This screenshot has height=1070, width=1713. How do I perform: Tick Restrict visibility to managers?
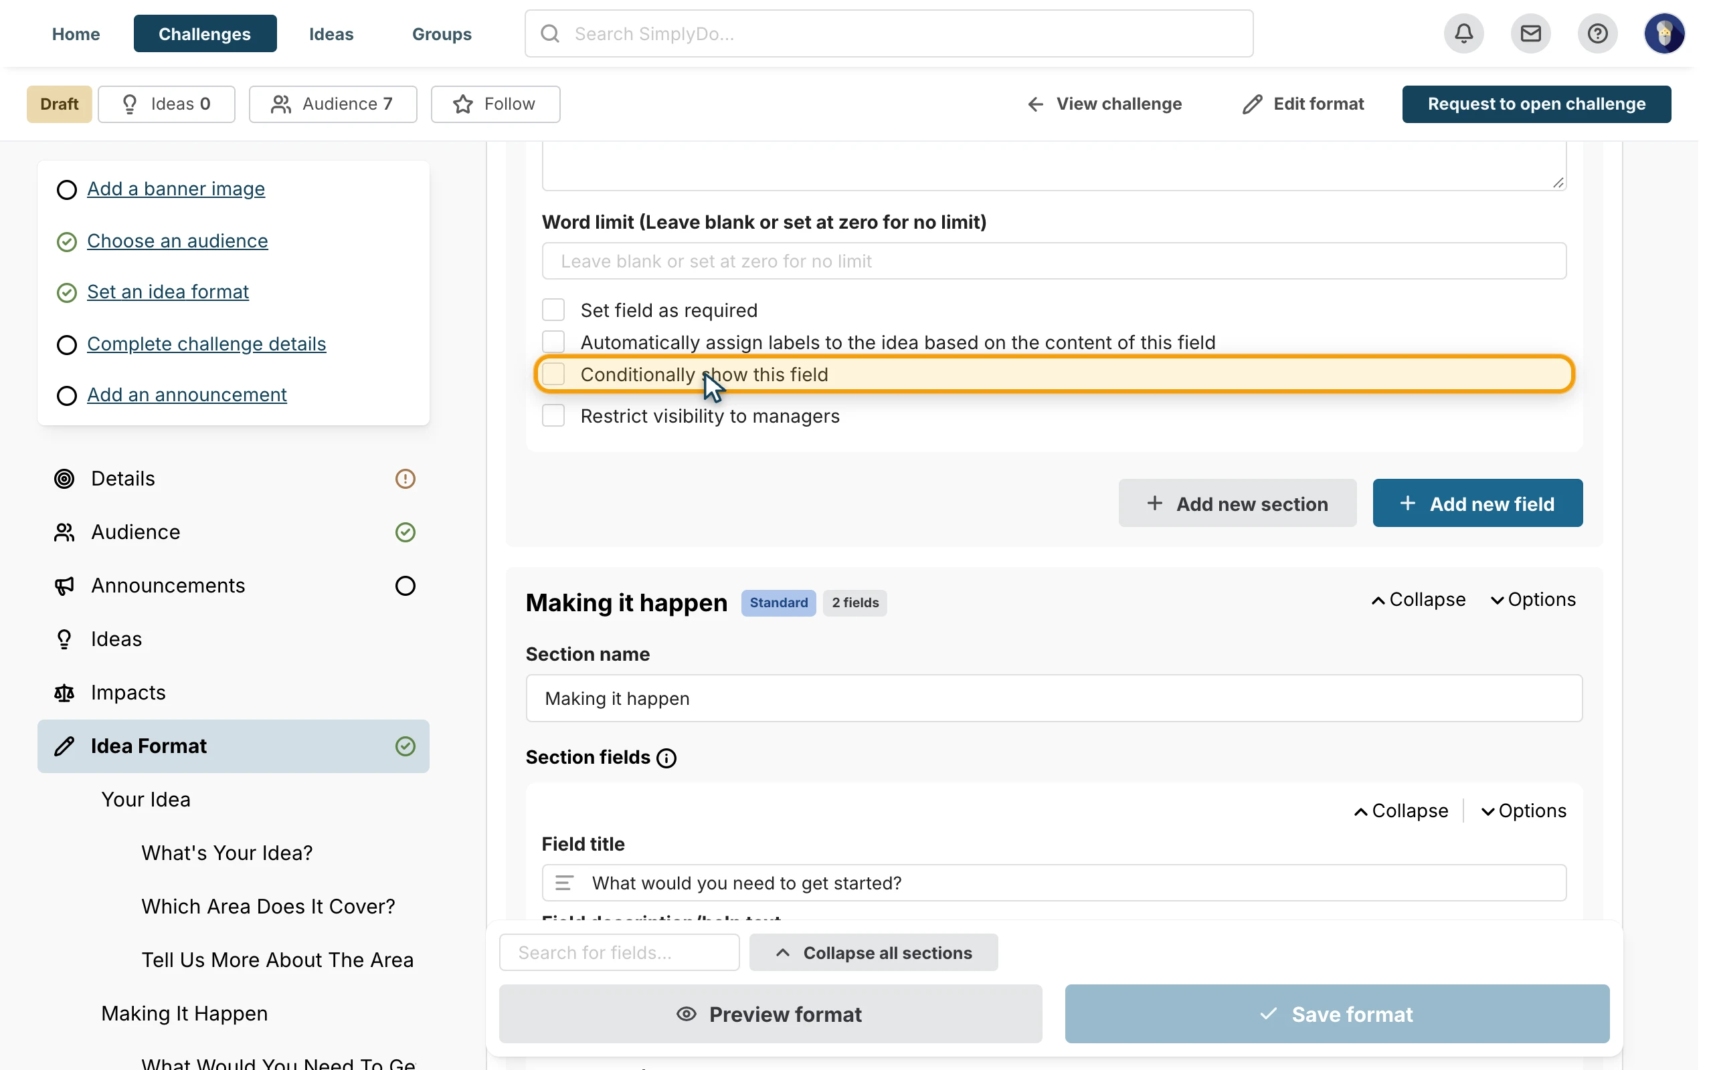pyautogui.click(x=553, y=416)
